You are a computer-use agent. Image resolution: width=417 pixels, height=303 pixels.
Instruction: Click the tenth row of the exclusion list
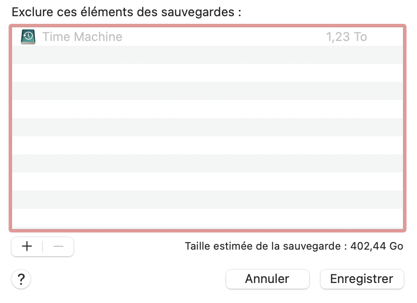208,200
